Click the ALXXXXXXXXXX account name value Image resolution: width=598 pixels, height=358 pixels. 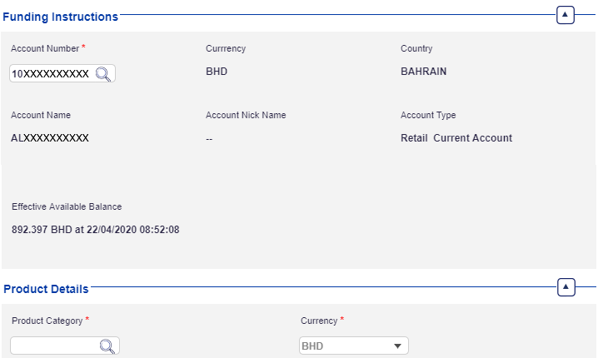coord(50,138)
